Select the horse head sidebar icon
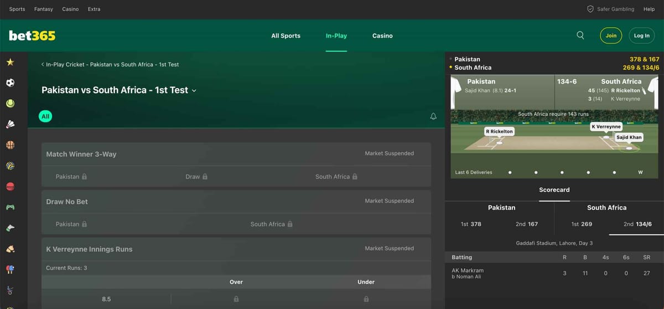 coord(10,249)
